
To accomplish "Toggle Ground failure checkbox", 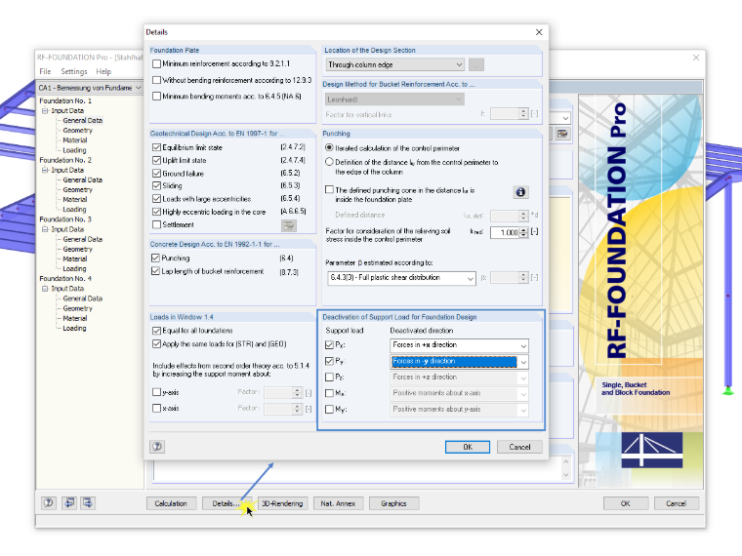I will click(x=156, y=174).
